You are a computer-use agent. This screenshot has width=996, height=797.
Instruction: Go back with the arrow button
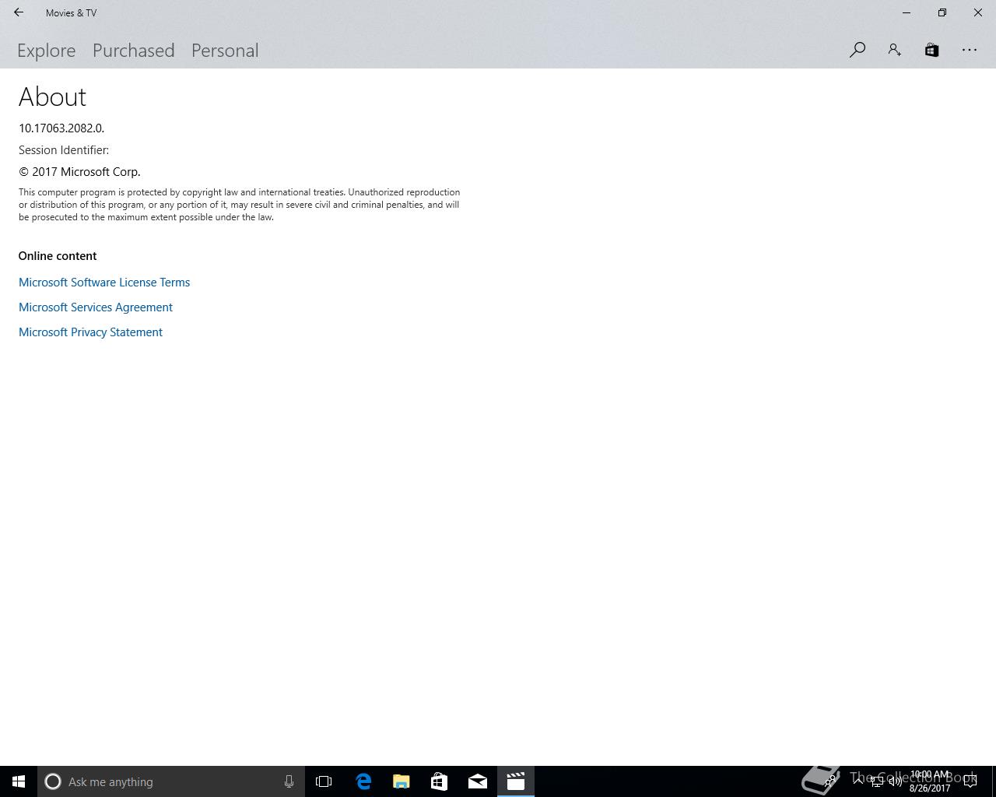click(19, 12)
